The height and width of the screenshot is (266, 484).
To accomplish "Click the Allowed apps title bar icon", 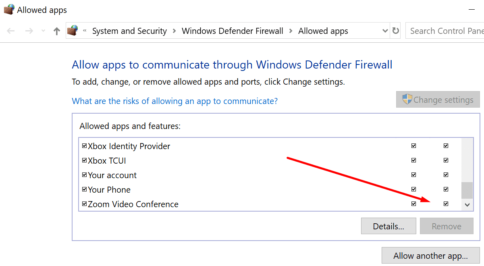I will point(9,10).
